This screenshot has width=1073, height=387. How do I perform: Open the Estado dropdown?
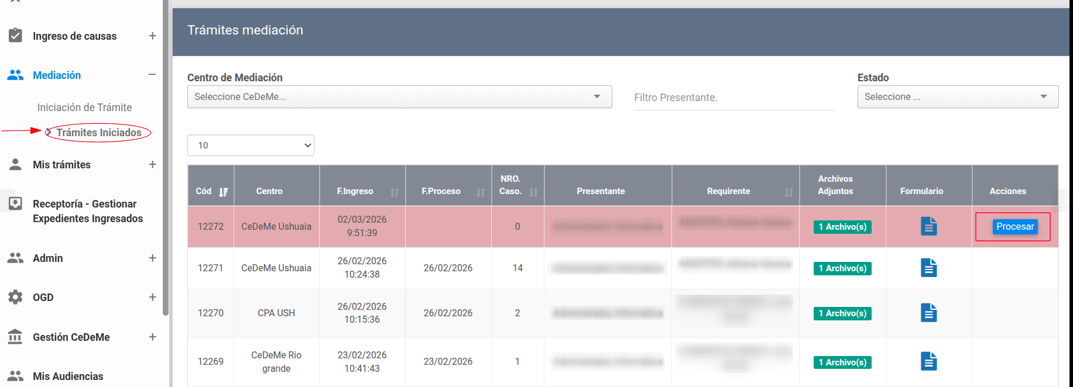(957, 96)
